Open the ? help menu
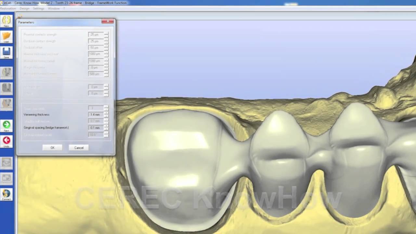Image resolution: width=416 pixels, height=234 pixels. pos(64,8)
